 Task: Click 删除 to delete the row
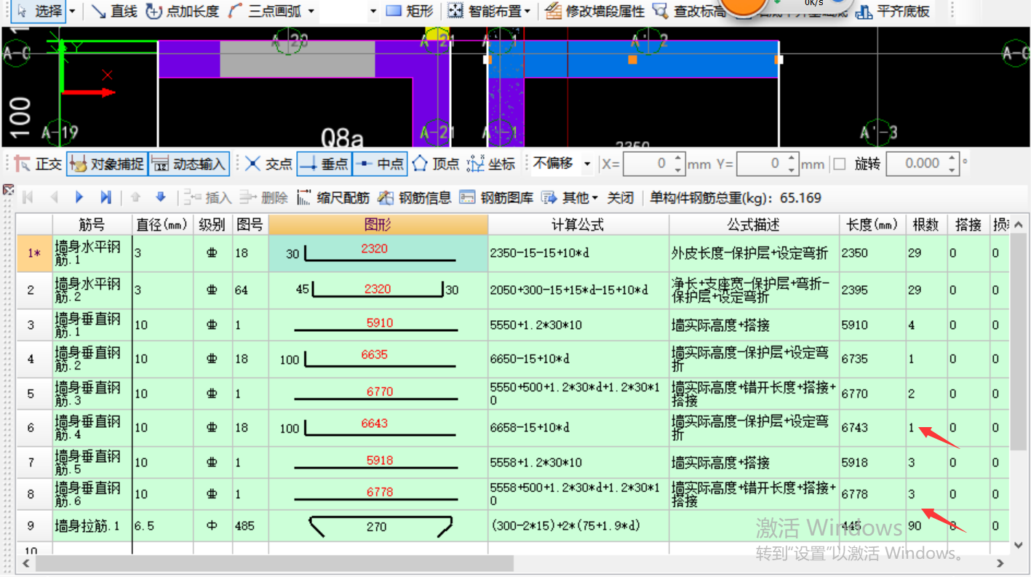pos(264,197)
